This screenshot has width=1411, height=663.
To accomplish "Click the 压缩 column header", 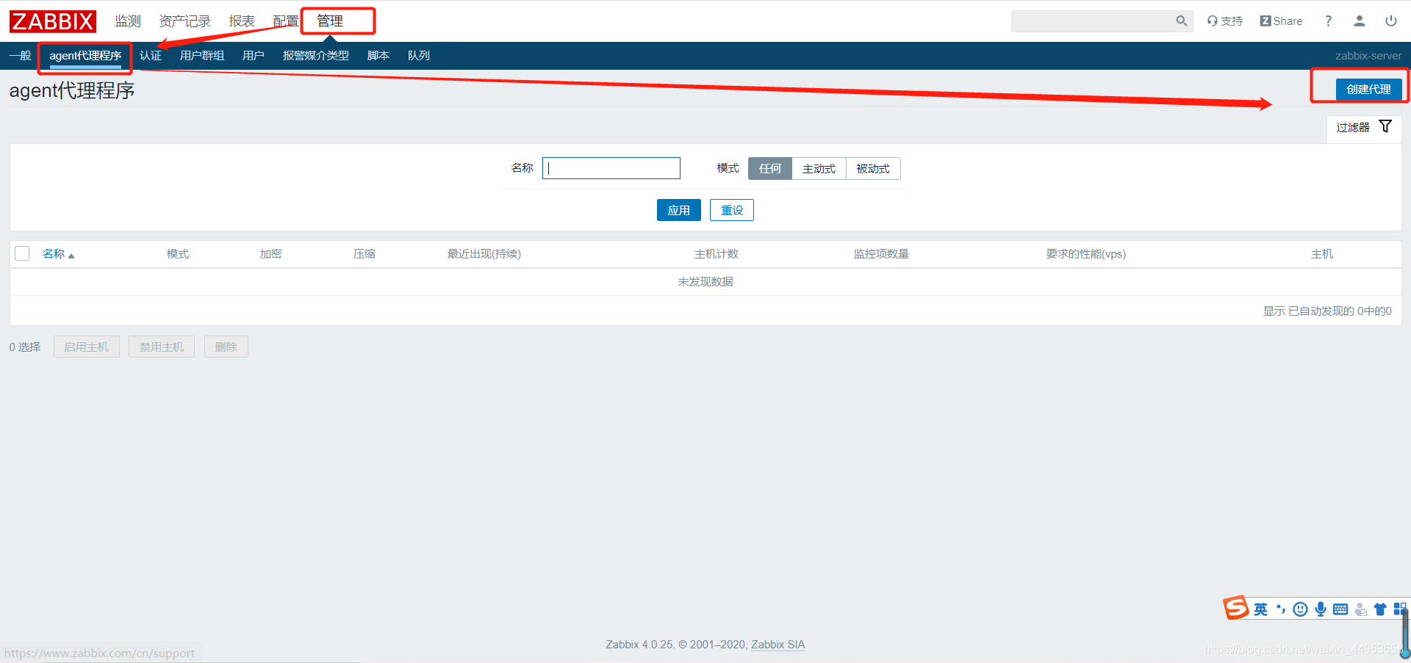I will click(365, 254).
